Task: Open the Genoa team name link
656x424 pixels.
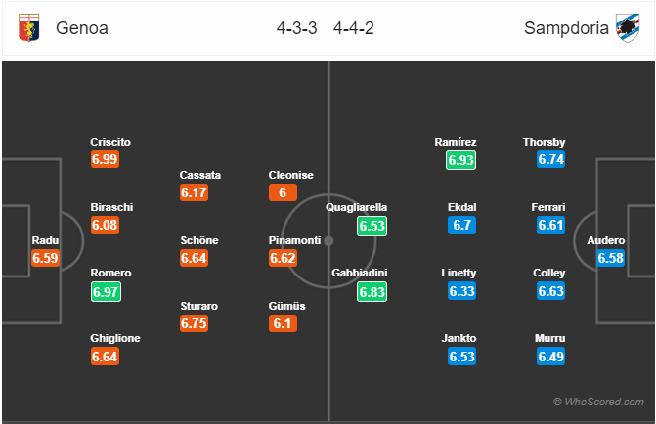Action: pos(82,28)
